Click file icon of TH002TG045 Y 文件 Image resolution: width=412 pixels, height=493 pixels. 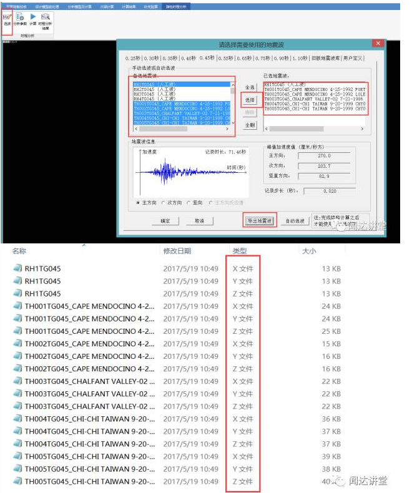(17, 356)
